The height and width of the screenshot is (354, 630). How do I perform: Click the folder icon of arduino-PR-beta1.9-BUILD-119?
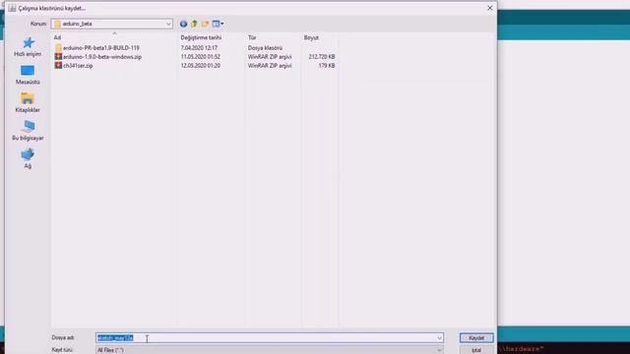[58, 48]
